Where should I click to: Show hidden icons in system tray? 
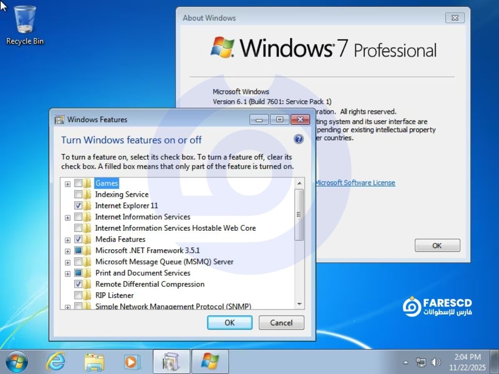[x=406, y=362]
